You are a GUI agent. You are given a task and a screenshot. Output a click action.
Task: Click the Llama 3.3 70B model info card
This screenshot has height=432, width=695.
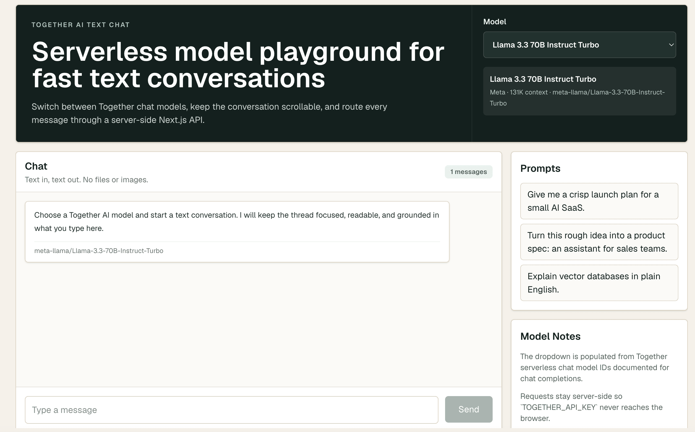tap(579, 91)
